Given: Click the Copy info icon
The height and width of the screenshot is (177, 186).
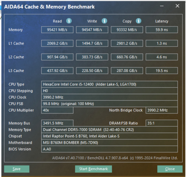Looking at the screenshot, I should point(139,21).
